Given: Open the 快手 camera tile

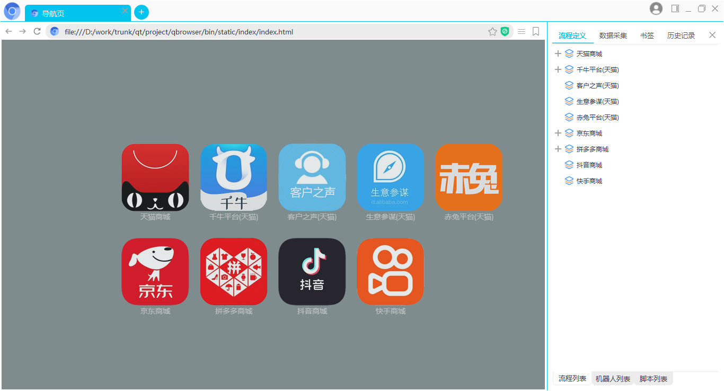Looking at the screenshot, I should click(x=391, y=272).
